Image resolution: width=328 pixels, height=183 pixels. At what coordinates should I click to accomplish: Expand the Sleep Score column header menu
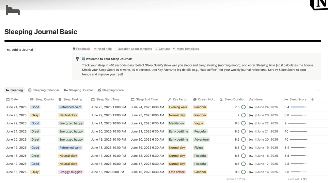pos(298,99)
